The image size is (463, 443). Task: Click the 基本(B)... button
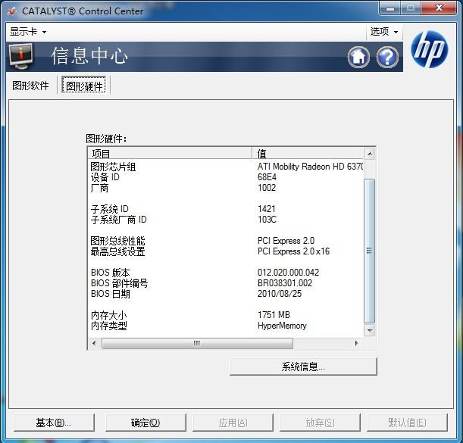click(54, 423)
